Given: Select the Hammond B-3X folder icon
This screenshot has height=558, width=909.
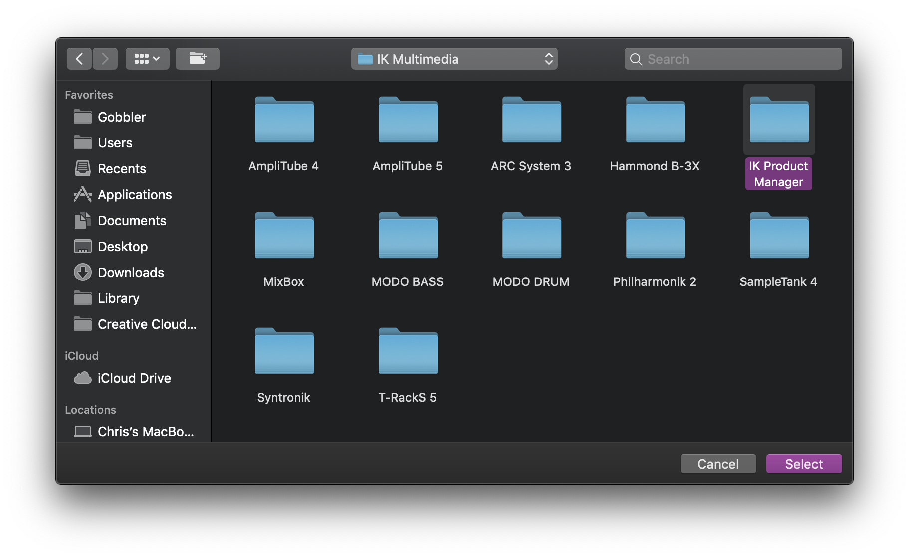Looking at the screenshot, I should click(656, 120).
